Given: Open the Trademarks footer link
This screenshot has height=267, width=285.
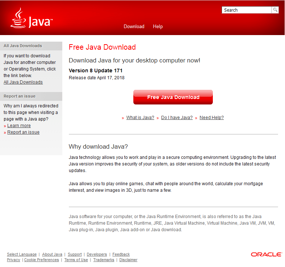Looking at the screenshot, I should 104,260.
